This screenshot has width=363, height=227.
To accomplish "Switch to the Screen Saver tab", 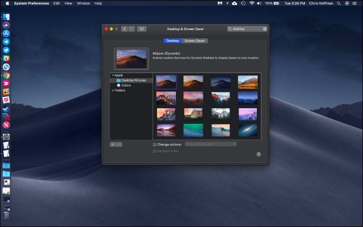I will click(195, 41).
